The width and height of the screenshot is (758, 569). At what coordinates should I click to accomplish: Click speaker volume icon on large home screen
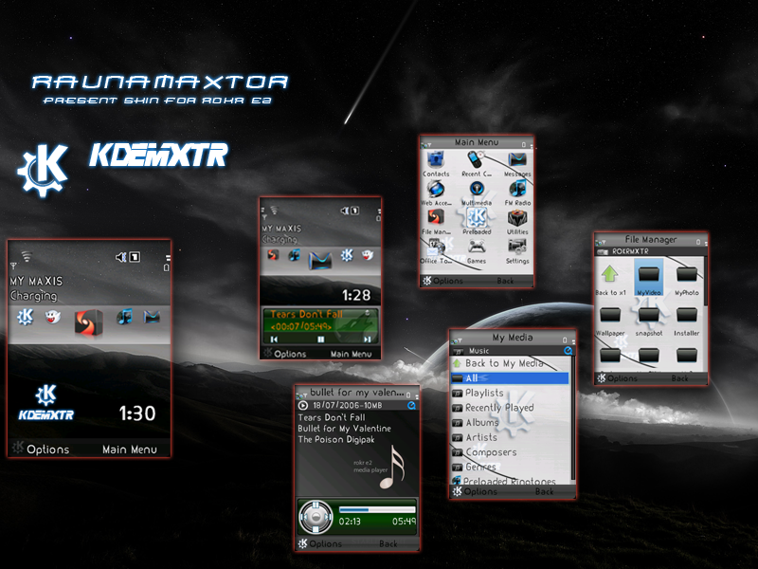[120, 257]
